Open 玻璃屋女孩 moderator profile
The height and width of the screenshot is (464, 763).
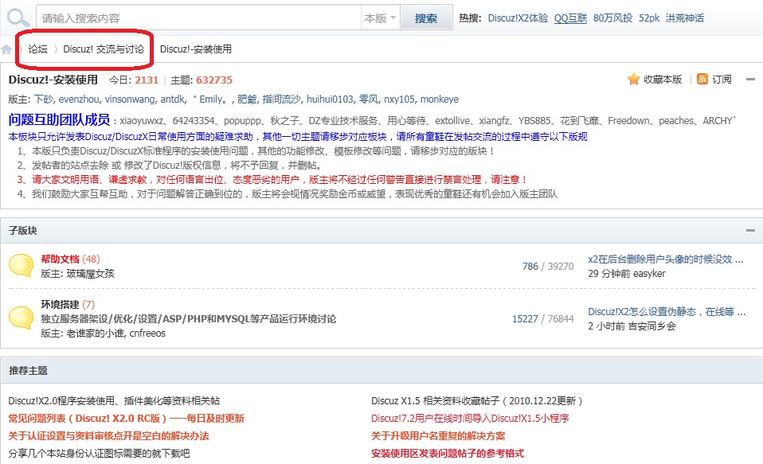[90, 273]
